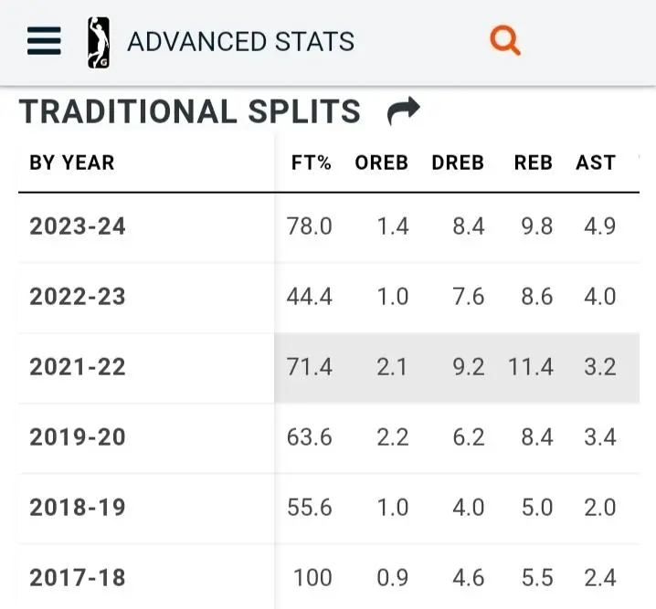Click the Traditional Splits section heading
Screen dimensions: 656x609
(190, 111)
